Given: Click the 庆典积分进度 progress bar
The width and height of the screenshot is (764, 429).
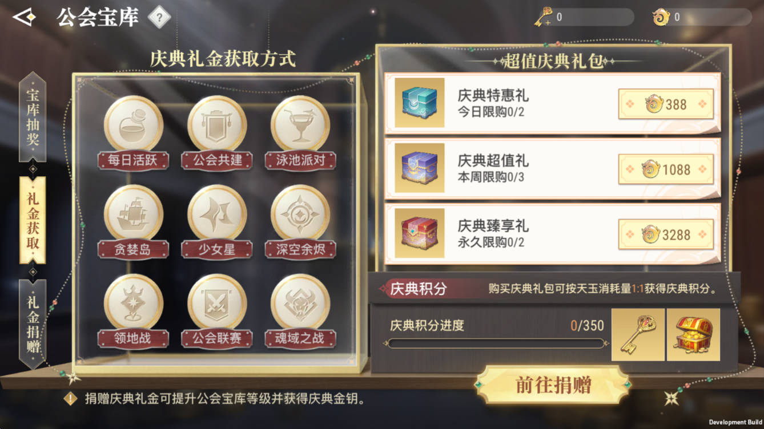Looking at the screenshot, I should (495, 343).
